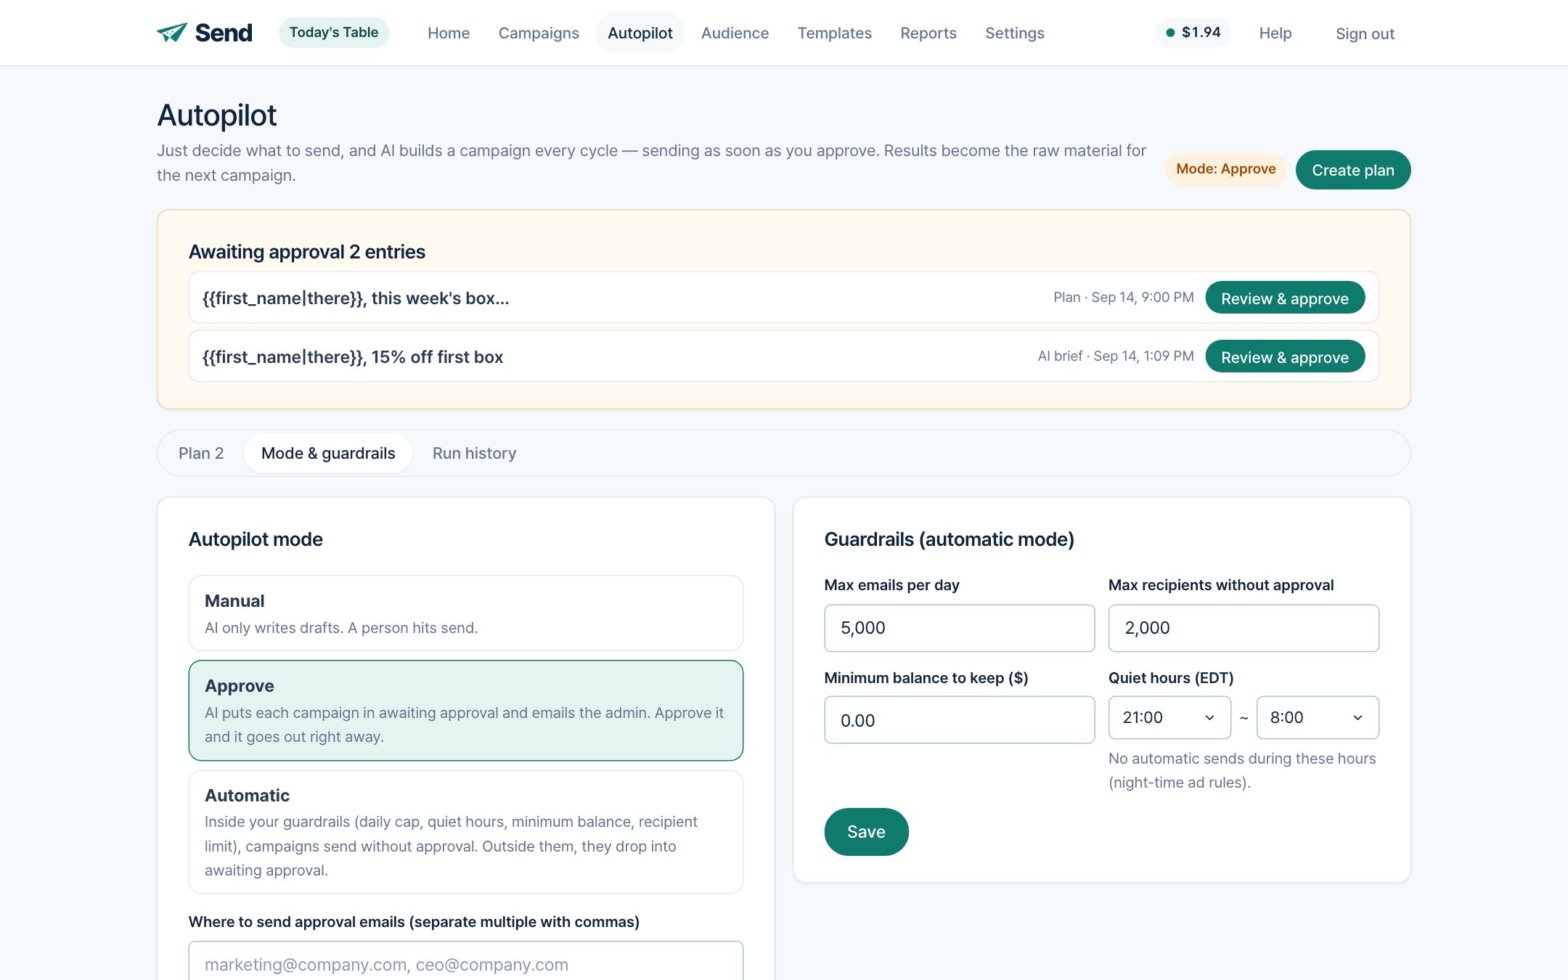
Task: Save the guardrails settings
Action: [x=866, y=831]
